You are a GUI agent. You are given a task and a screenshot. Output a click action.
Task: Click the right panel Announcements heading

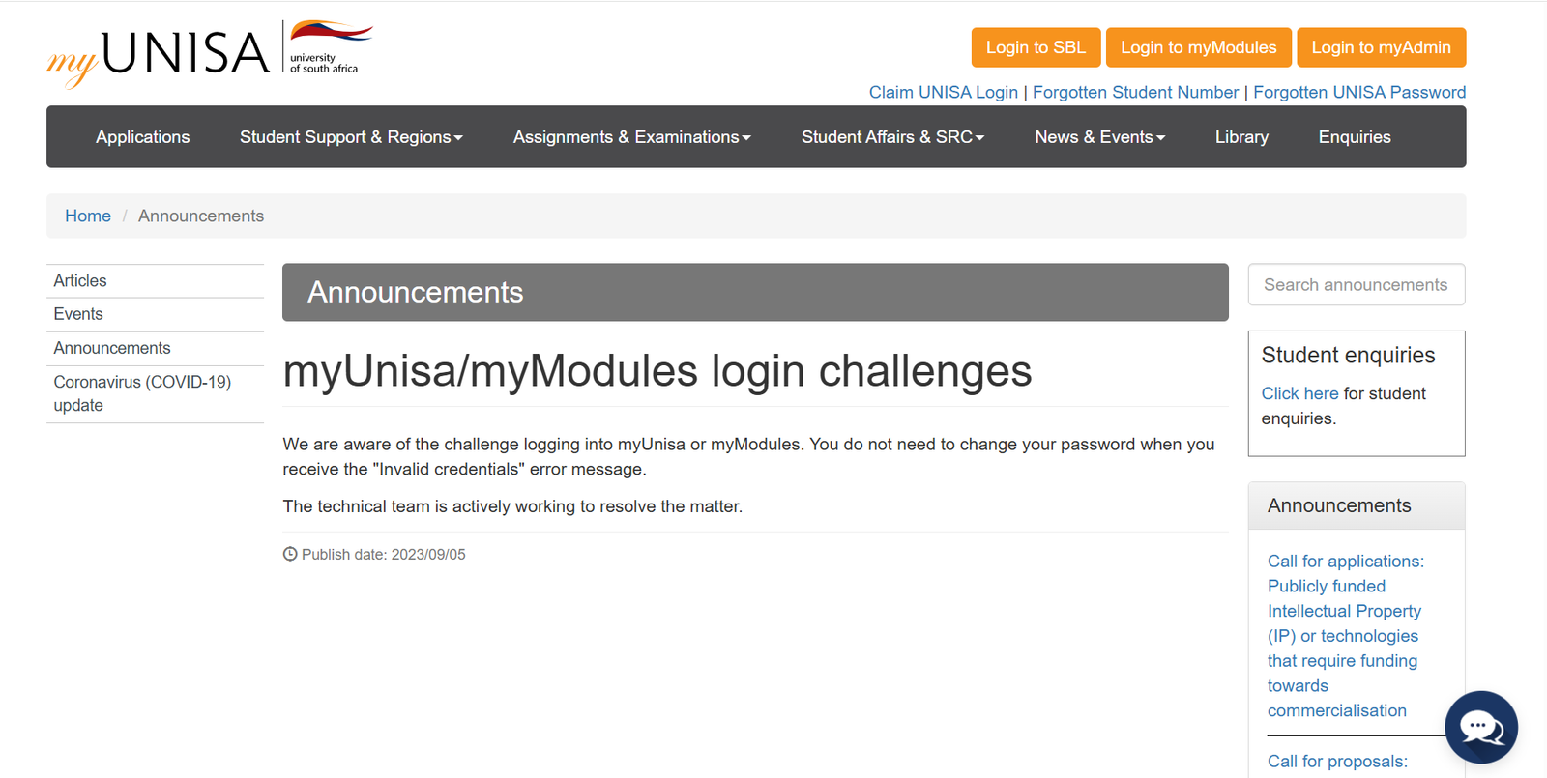tap(1339, 505)
